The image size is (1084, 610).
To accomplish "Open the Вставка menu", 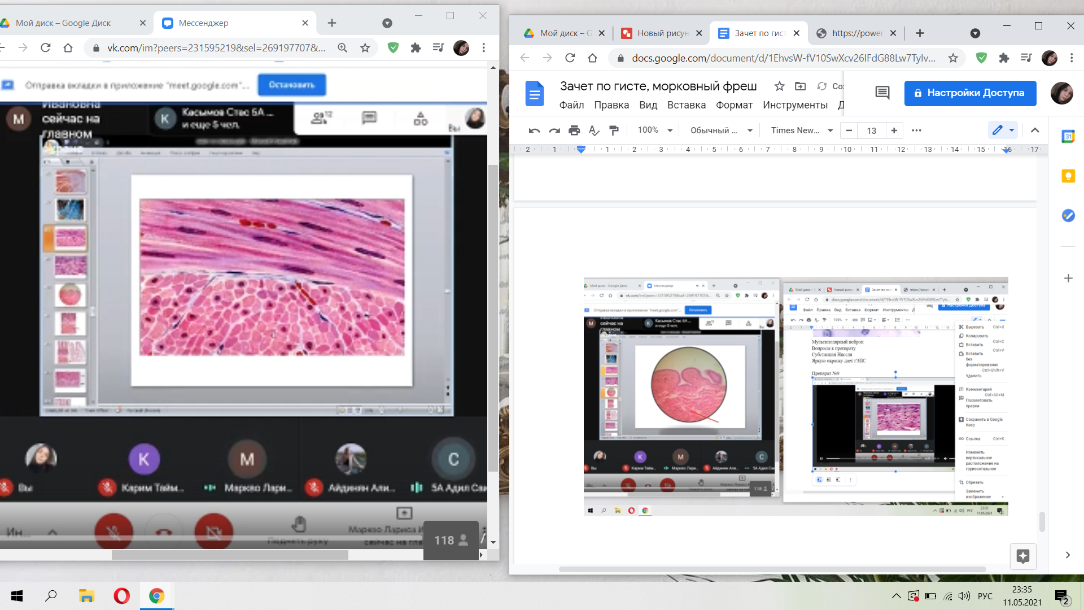I will click(687, 105).
